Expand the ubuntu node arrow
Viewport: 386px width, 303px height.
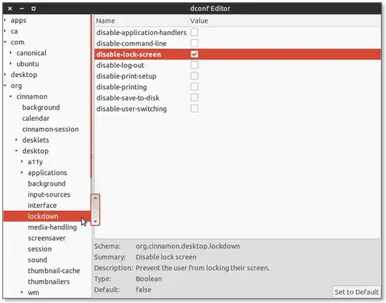click(11, 64)
